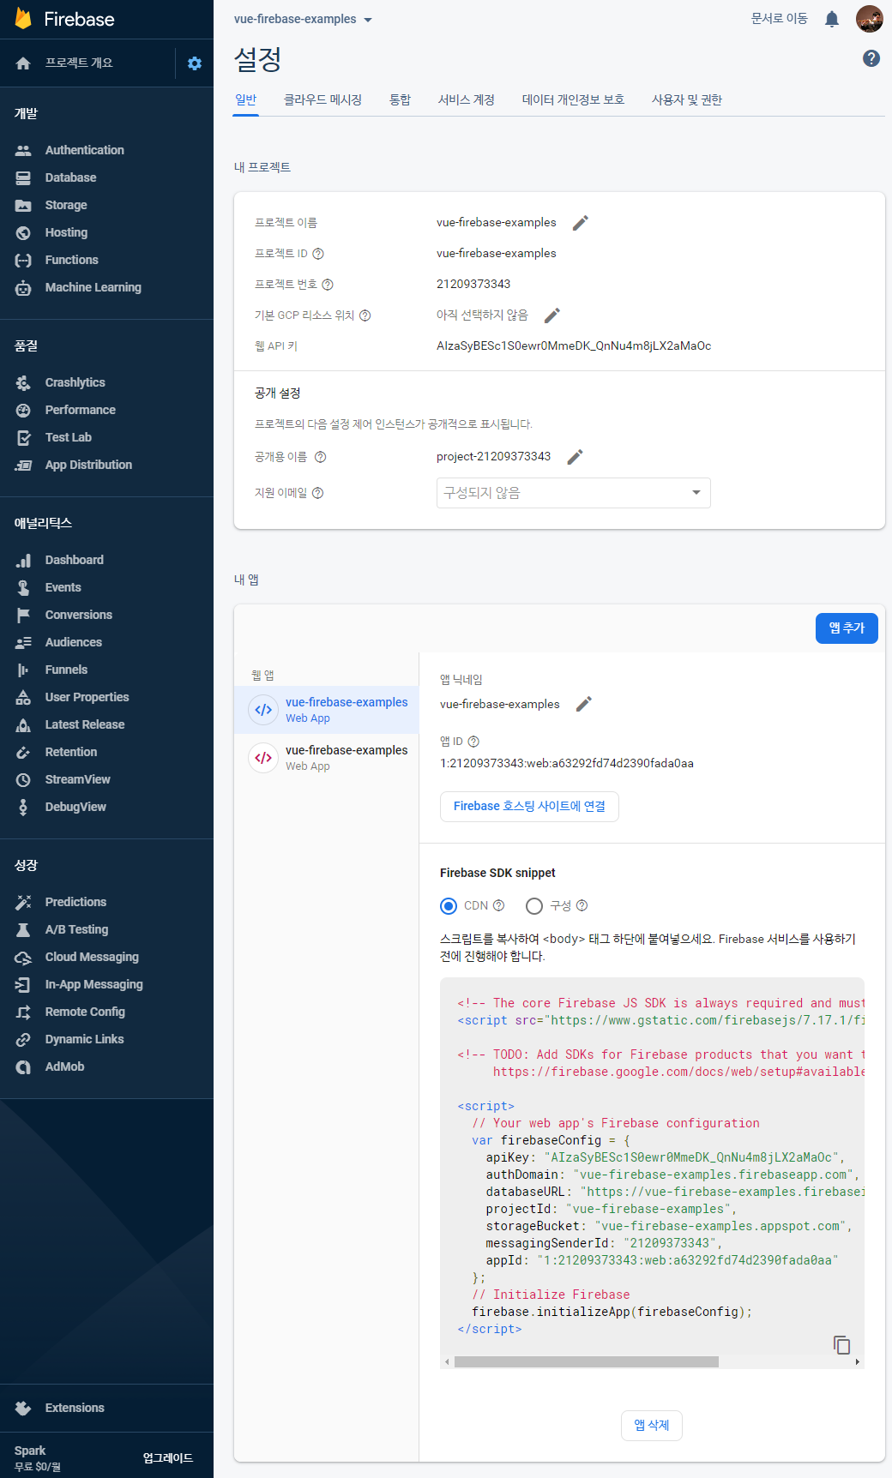Show help for CDN option
The height and width of the screenshot is (1478, 892).
(499, 905)
